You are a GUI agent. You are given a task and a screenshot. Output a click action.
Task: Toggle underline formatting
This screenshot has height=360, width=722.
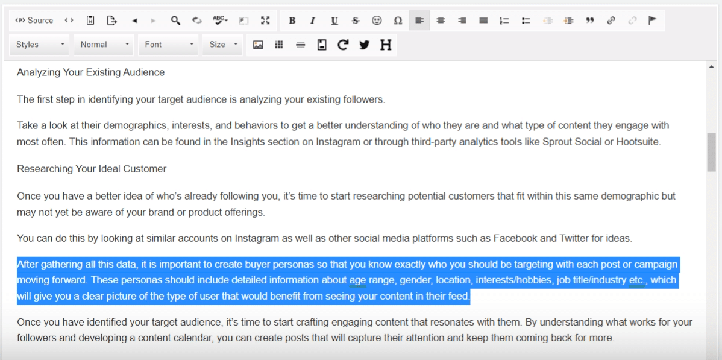334,21
